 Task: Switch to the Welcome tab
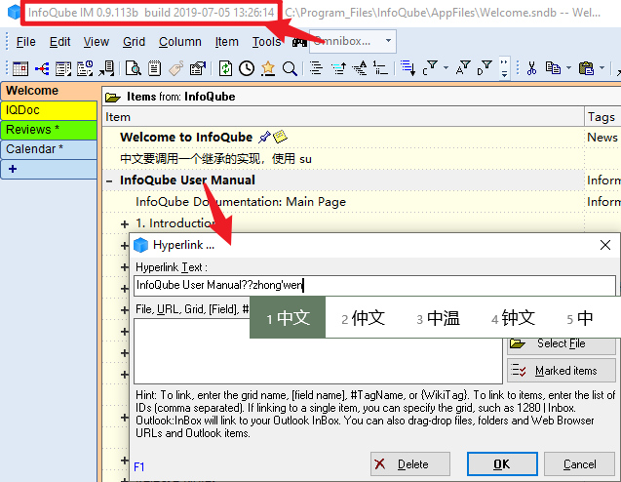pos(50,91)
